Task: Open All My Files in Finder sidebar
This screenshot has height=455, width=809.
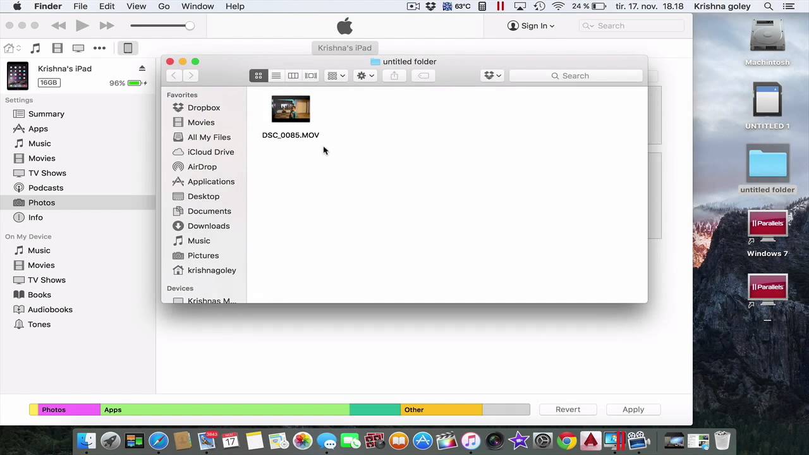Action: tap(209, 137)
